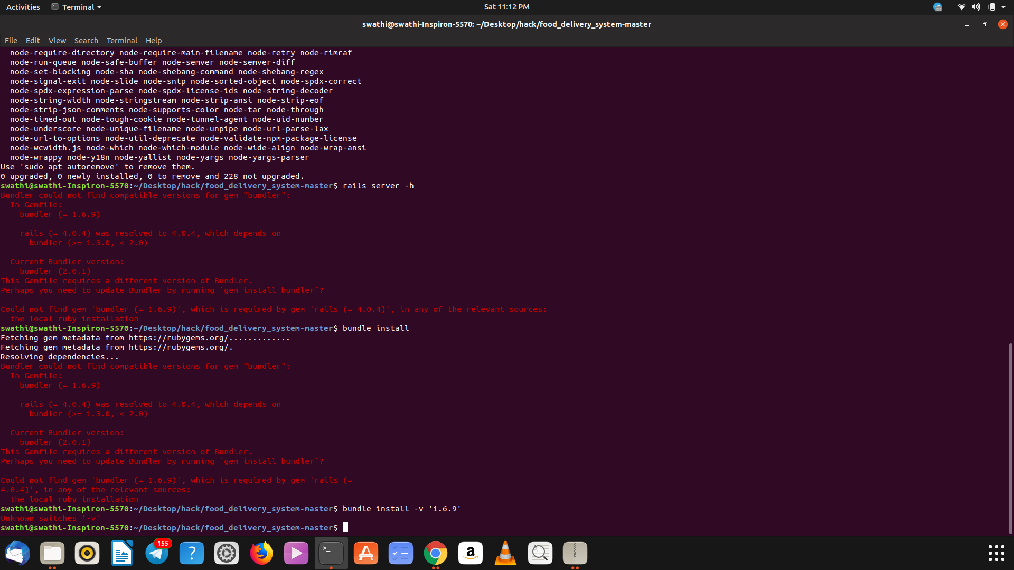The image size is (1014, 570).
Task: Open the Wi-Fi network indicator
Action: pyautogui.click(x=961, y=7)
